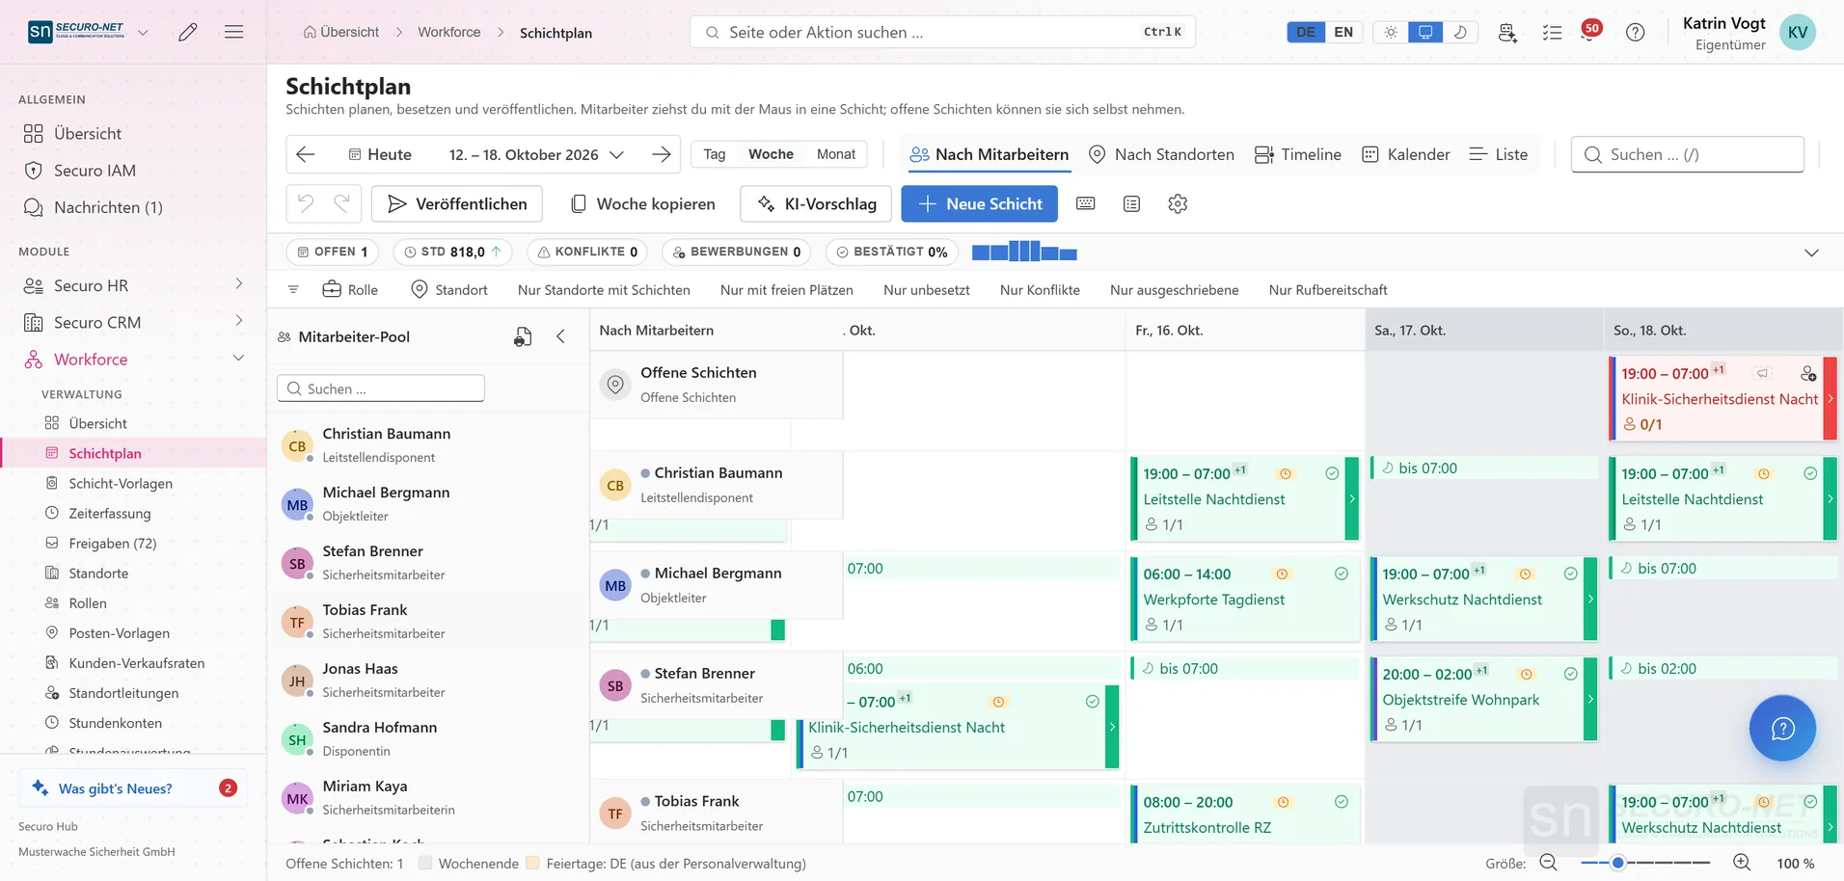Expand the Securo HR module

pyautogui.click(x=239, y=284)
